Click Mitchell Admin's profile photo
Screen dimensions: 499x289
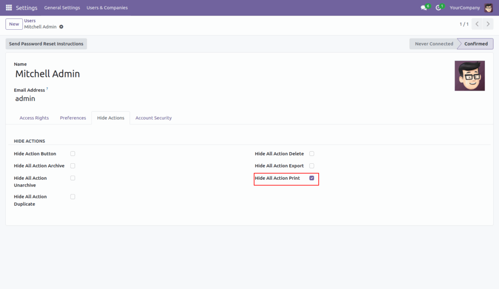(469, 76)
